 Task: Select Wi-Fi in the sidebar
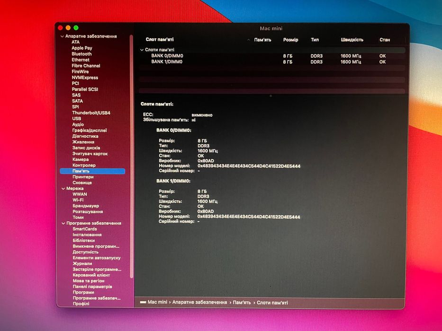click(x=78, y=200)
